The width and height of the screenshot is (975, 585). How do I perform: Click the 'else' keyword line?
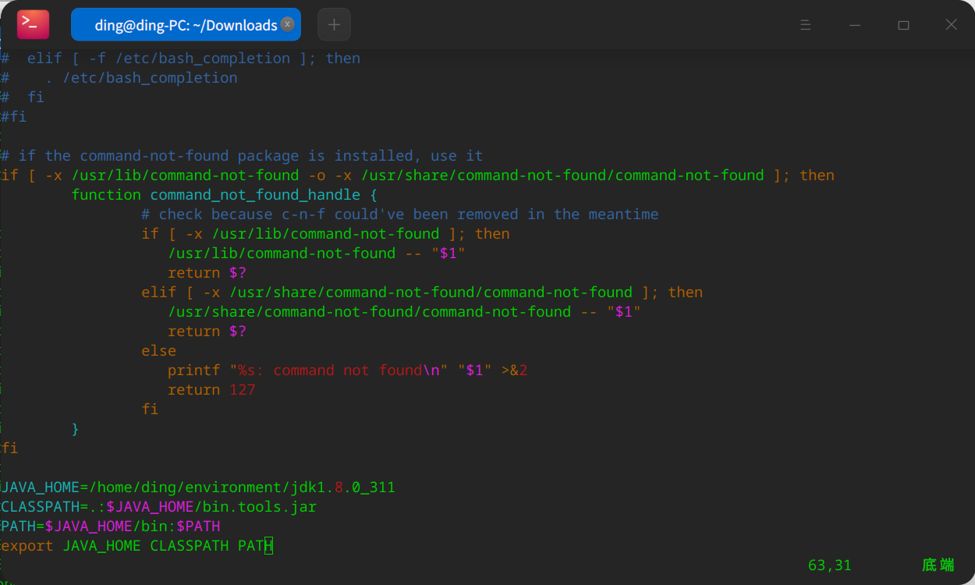(158, 351)
